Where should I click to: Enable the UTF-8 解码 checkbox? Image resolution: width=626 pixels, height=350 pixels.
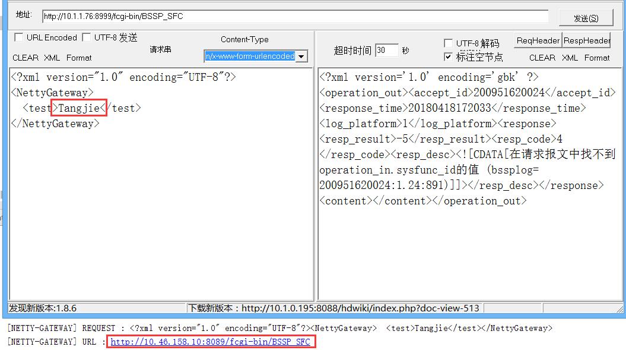coord(448,43)
